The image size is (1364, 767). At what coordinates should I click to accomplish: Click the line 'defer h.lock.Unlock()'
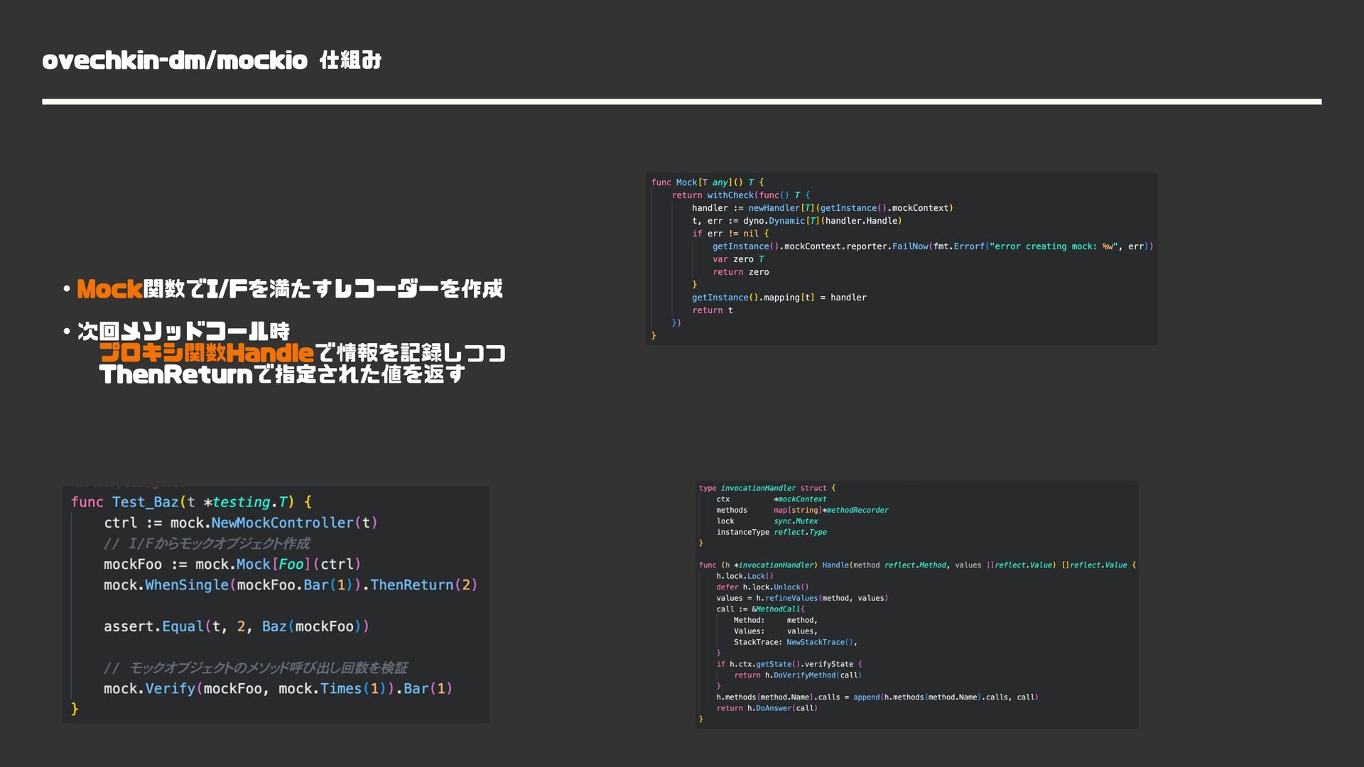pos(762,587)
